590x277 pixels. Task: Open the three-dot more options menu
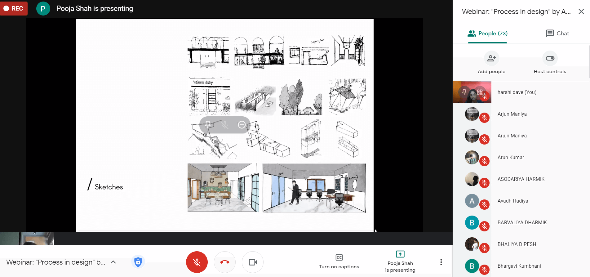coord(441,262)
